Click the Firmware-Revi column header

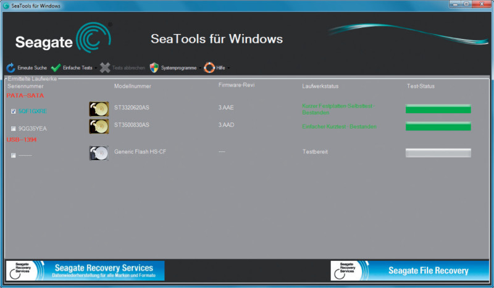tap(237, 85)
